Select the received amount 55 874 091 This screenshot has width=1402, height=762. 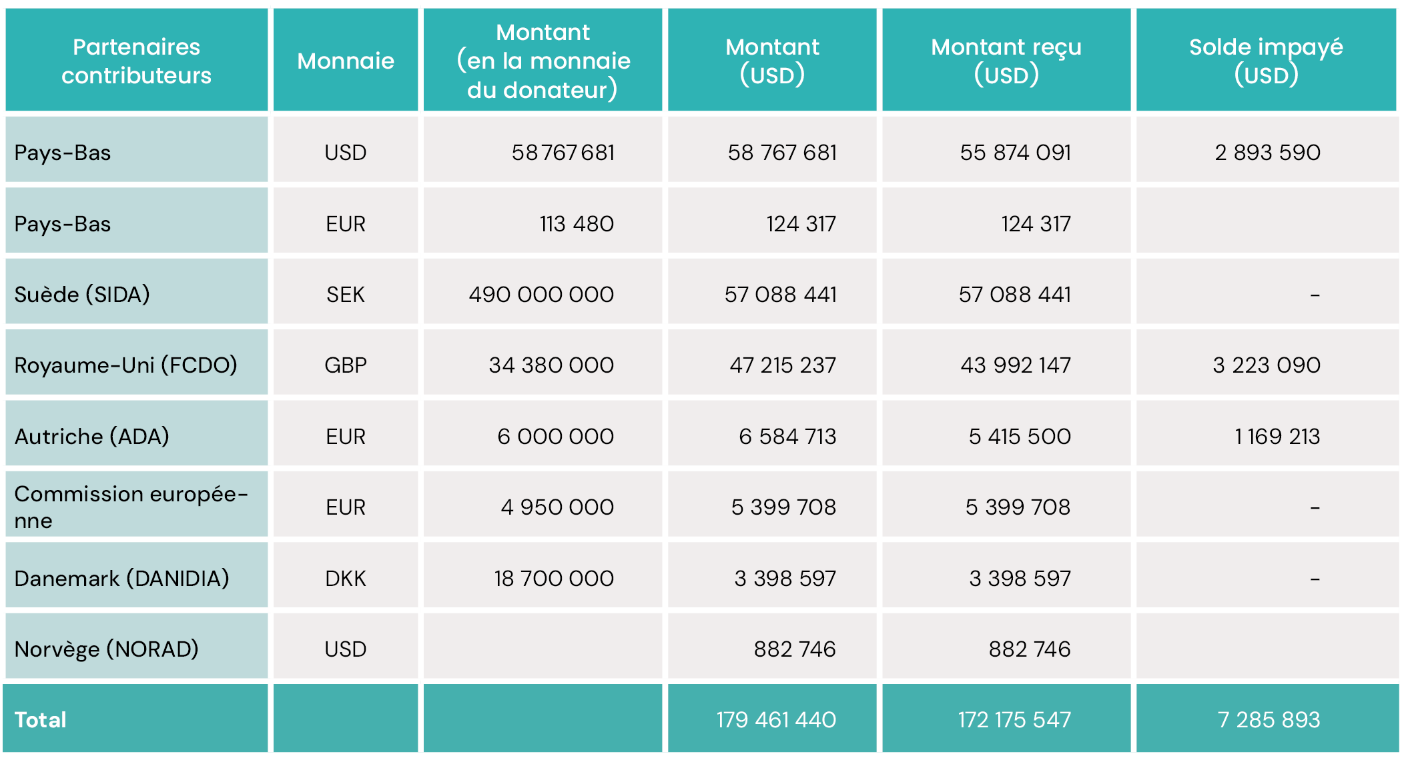click(x=1015, y=152)
